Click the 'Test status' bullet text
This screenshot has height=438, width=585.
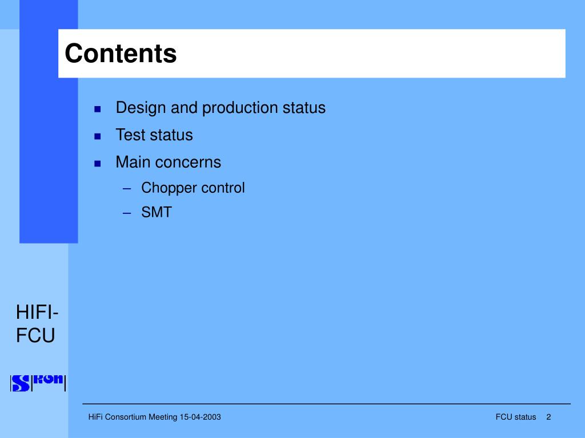tap(154, 135)
